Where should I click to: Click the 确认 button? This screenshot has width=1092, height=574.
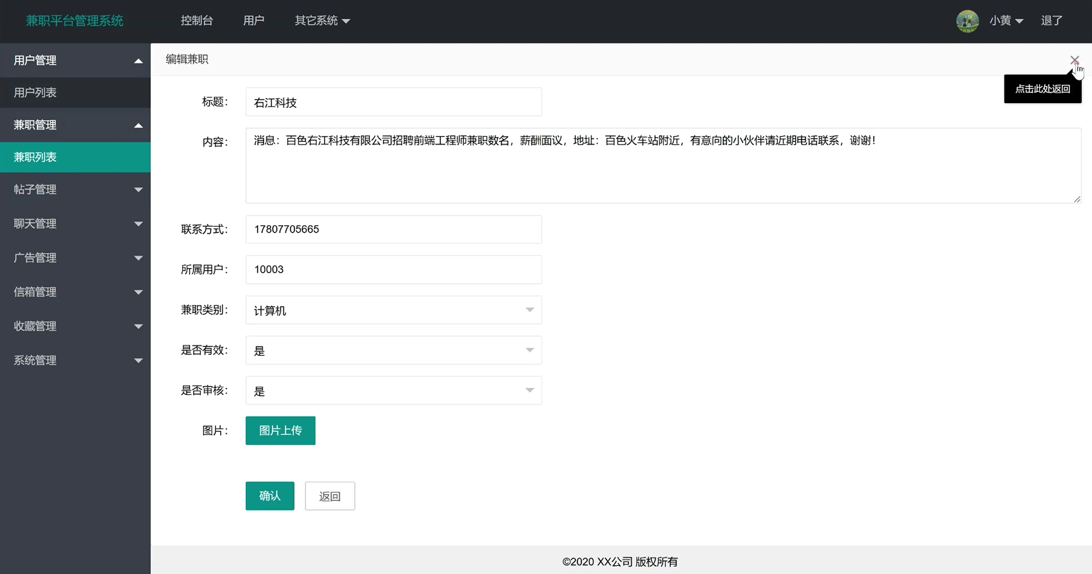pos(270,496)
